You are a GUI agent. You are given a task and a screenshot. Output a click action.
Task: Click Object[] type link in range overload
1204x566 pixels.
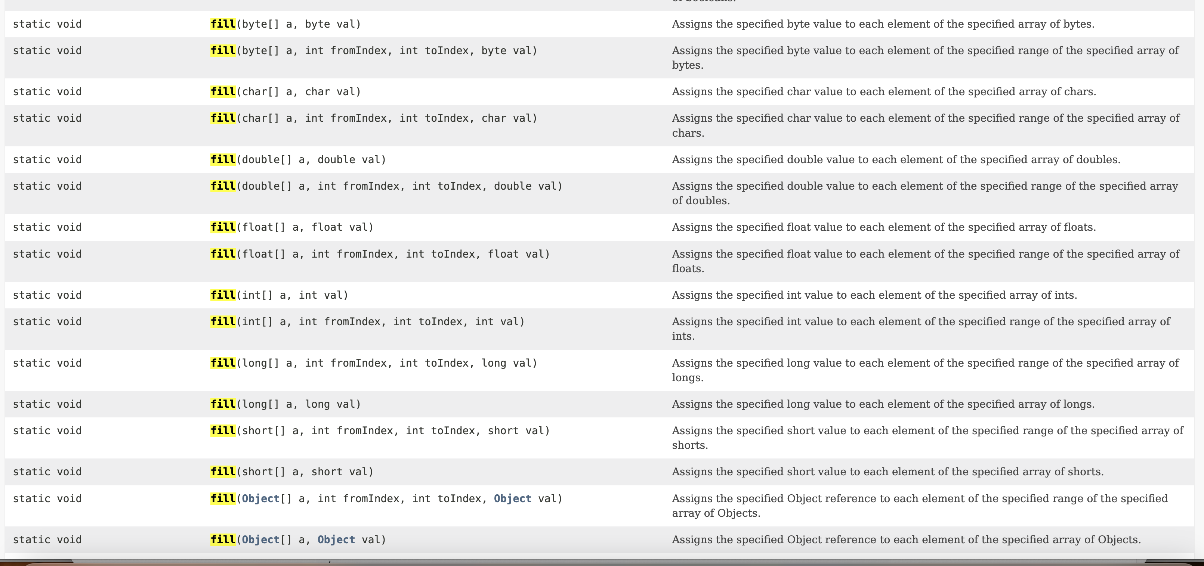point(260,499)
